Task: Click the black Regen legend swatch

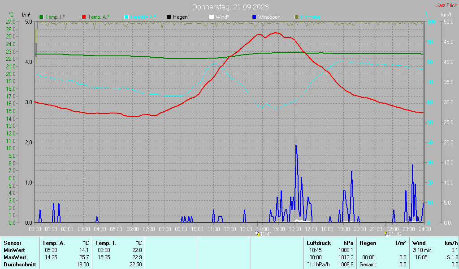Action: point(169,17)
